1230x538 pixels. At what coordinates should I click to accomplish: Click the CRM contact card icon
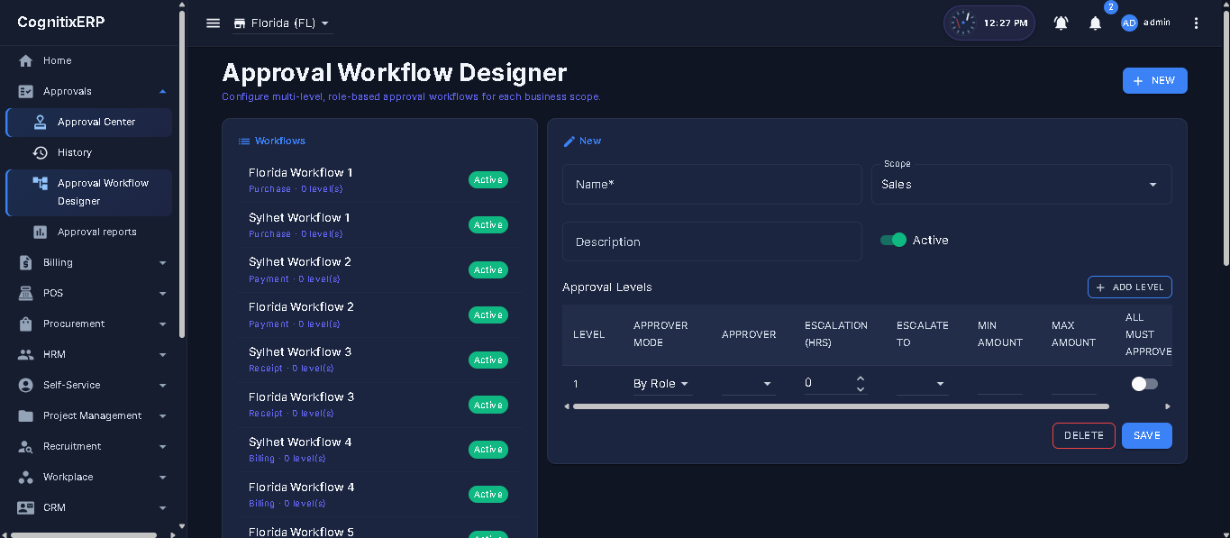(x=26, y=507)
